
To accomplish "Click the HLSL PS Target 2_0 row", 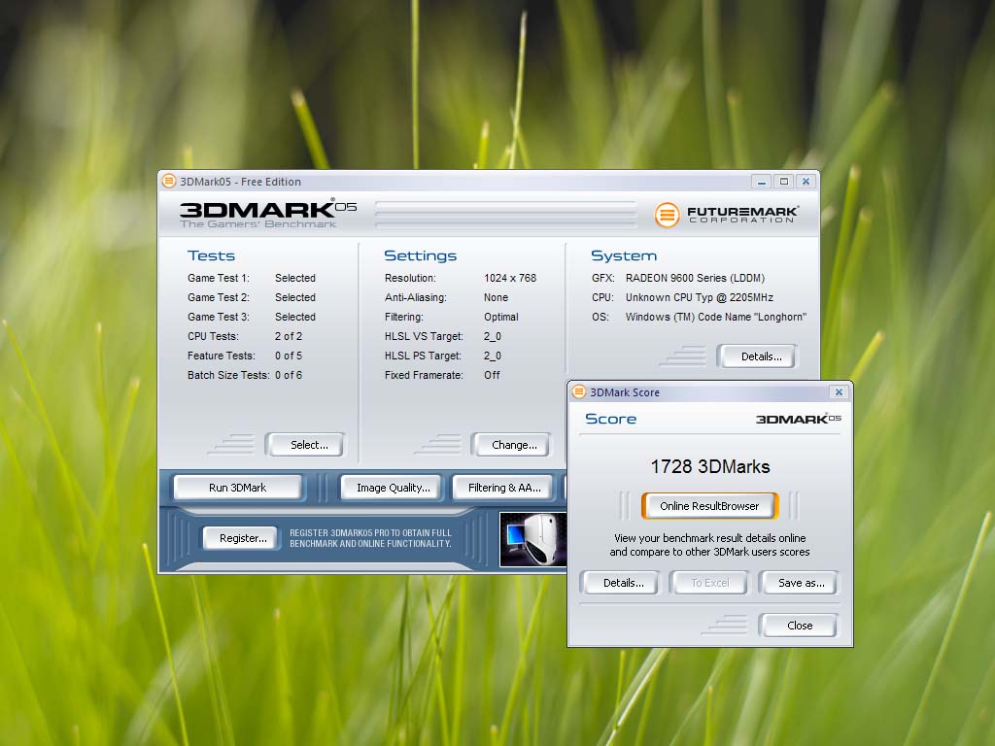I will [x=443, y=356].
